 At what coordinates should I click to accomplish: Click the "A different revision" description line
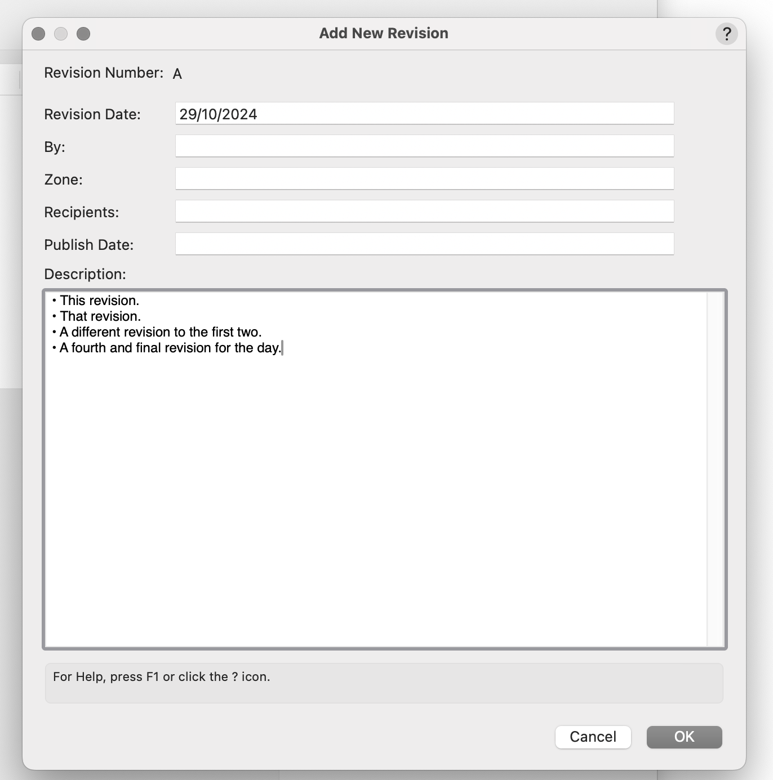click(x=161, y=332)
